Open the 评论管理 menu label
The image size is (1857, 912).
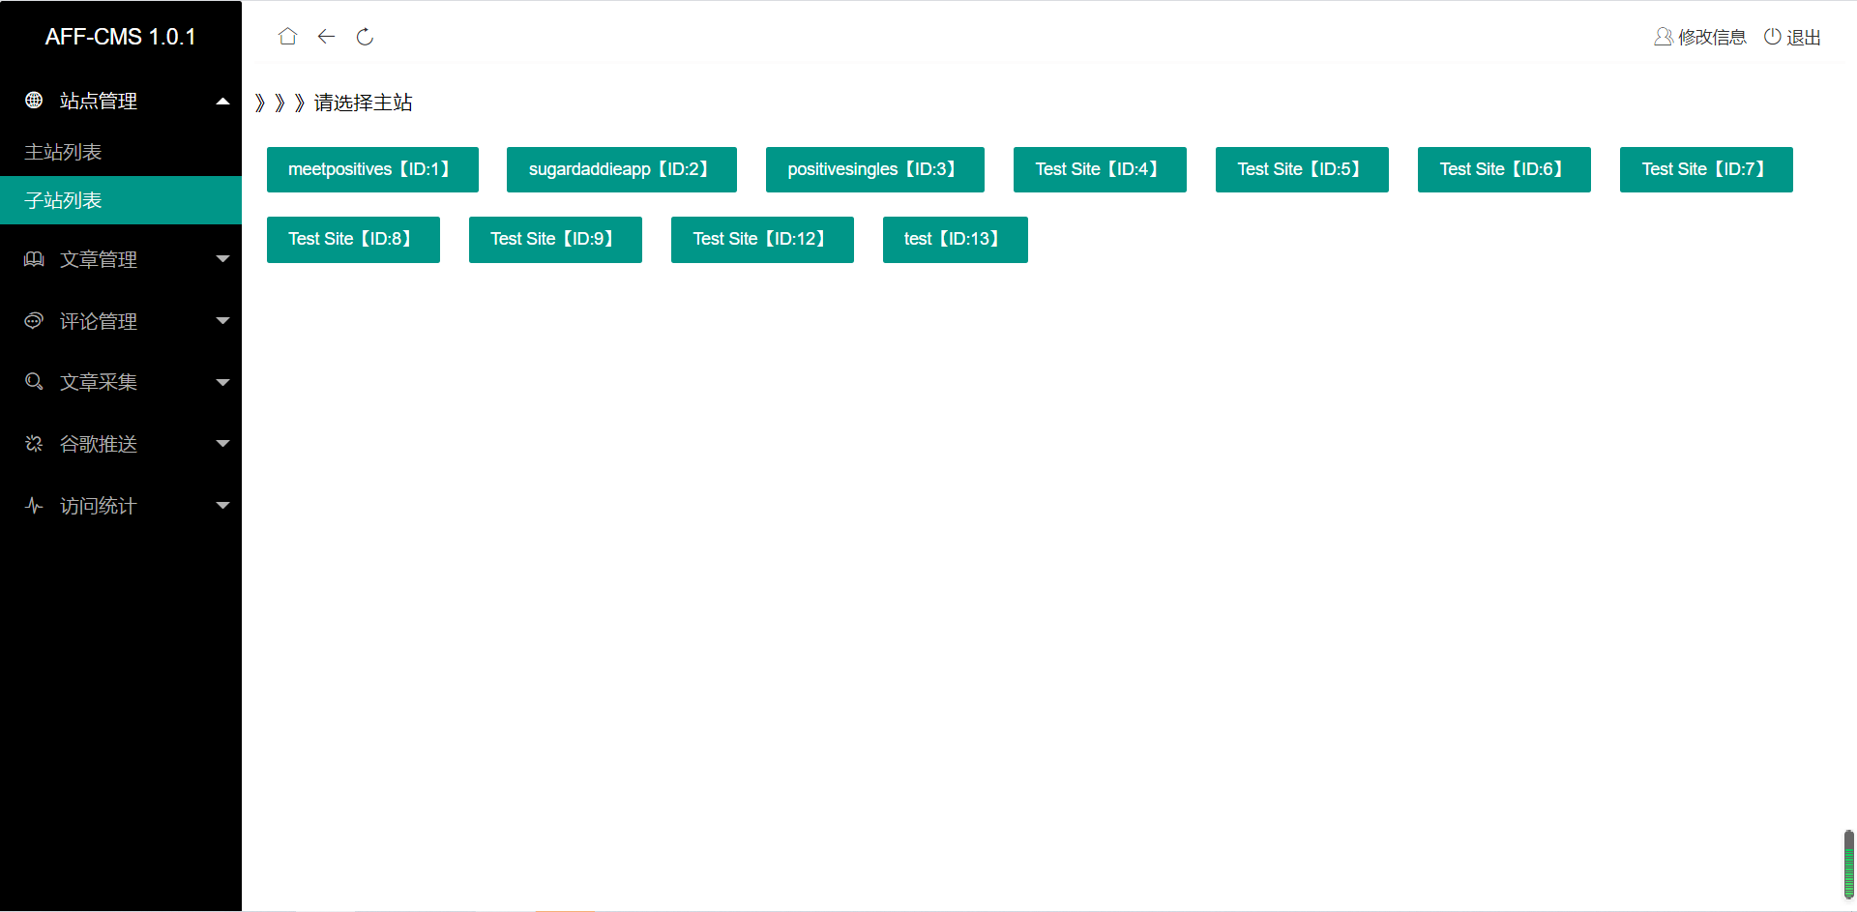pos(99,321)
